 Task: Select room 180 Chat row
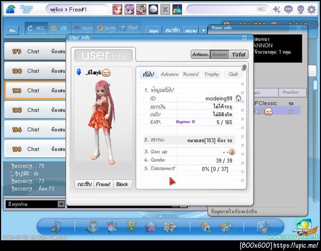35,71
